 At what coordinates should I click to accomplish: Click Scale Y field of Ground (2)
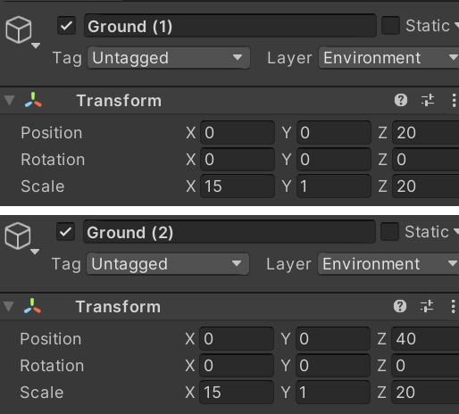333,393
